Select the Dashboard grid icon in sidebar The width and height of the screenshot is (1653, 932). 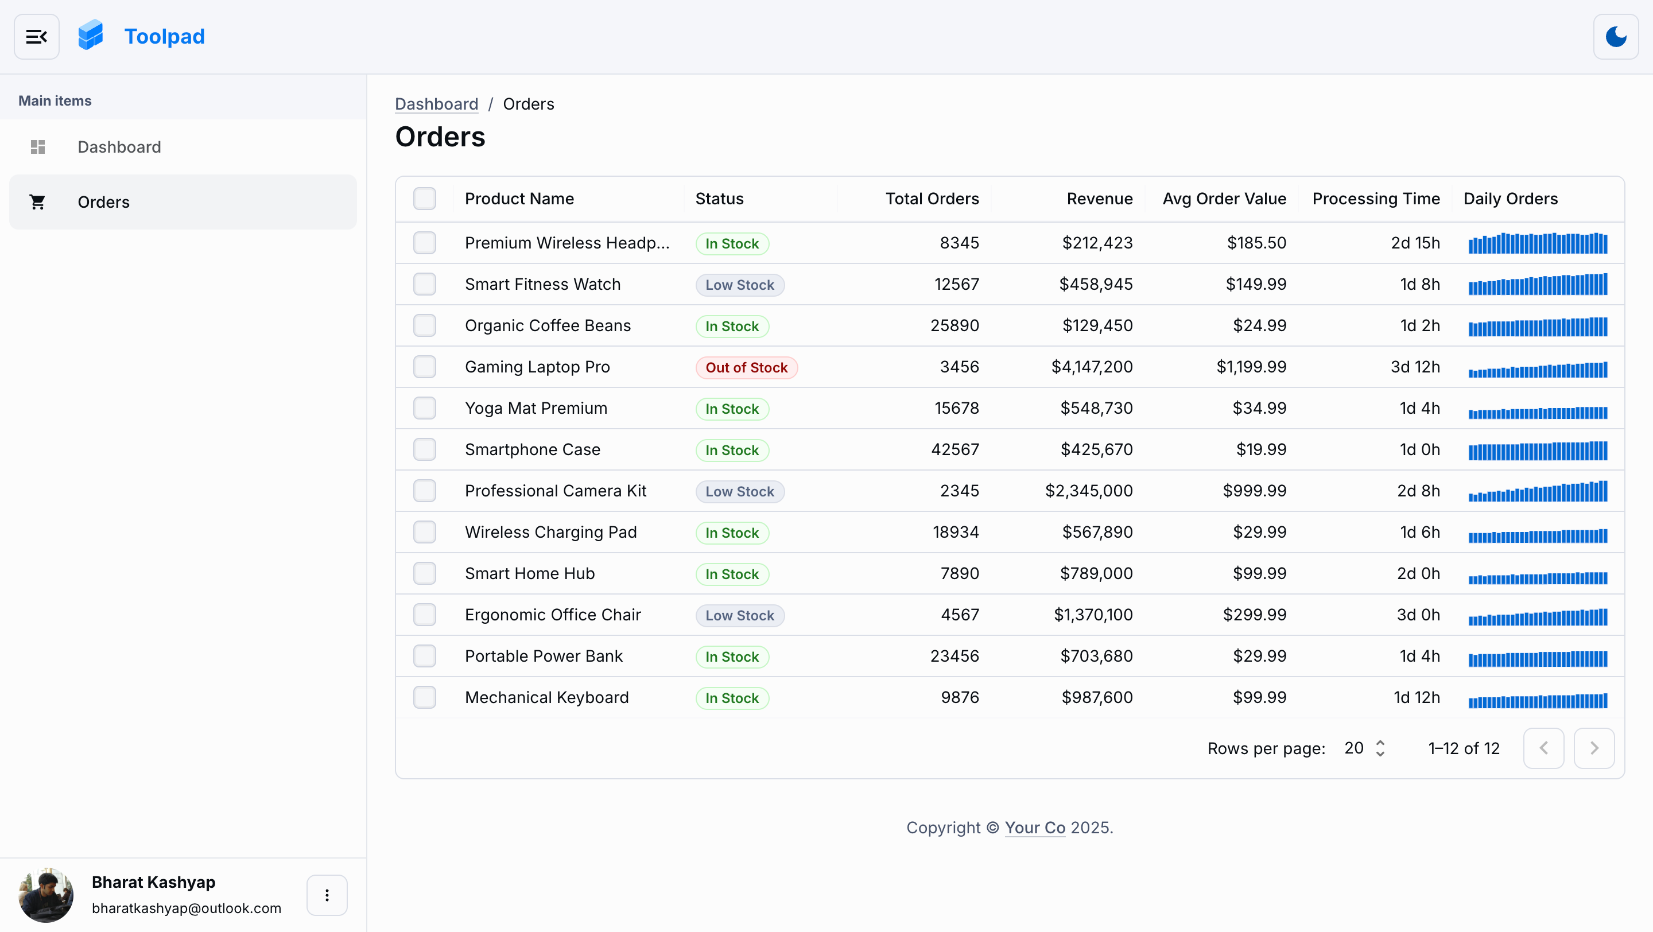coord(38,147)
